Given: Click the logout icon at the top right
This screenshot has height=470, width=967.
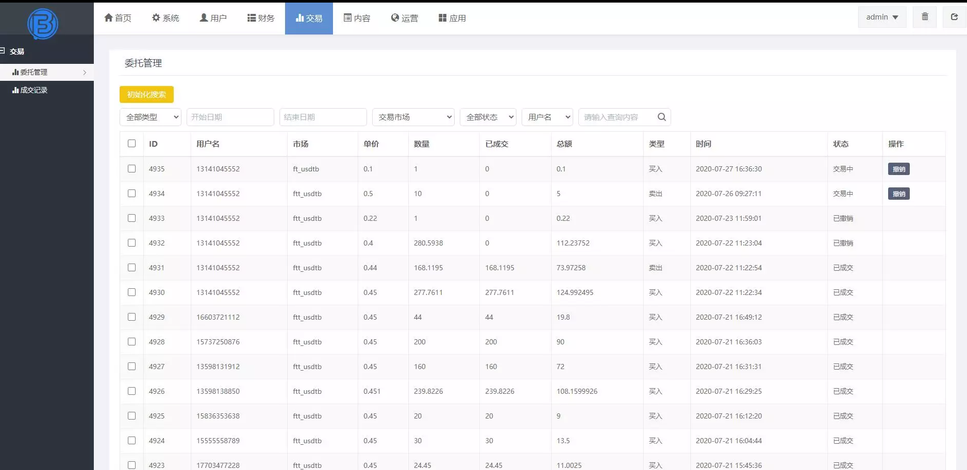Looking at the screenshot, I should (954, 17).
